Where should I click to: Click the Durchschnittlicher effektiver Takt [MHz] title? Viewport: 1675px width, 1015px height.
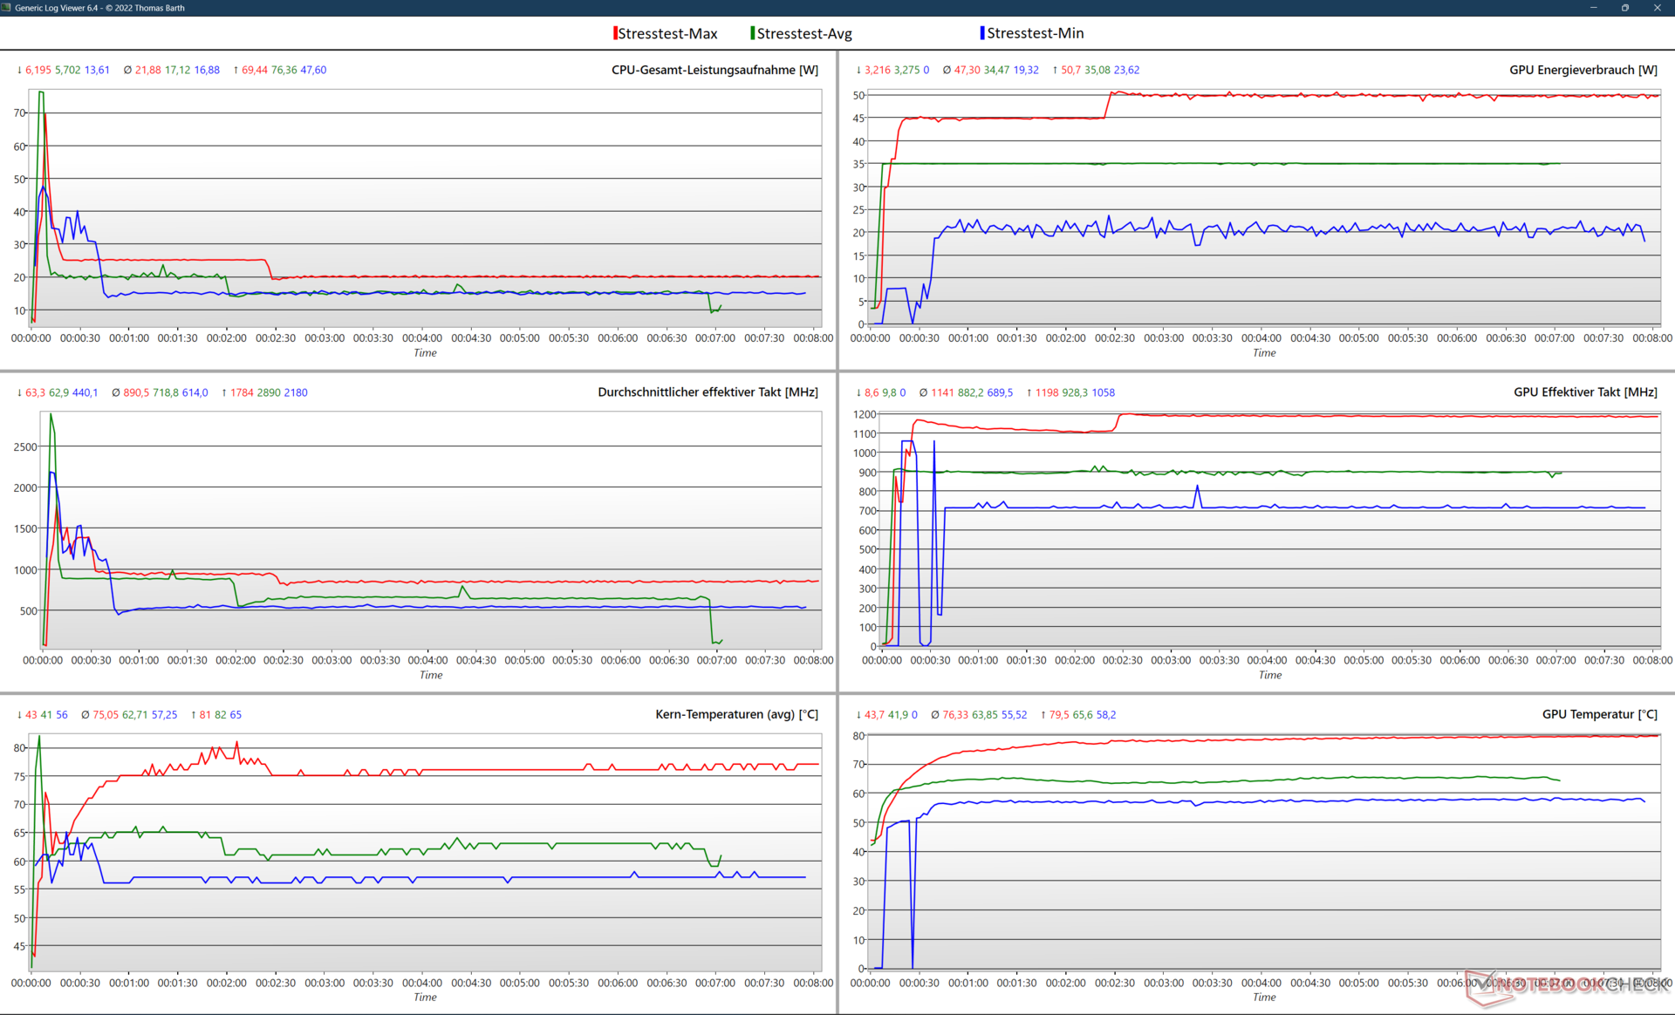pyautogui.click(x=708, y=392)
